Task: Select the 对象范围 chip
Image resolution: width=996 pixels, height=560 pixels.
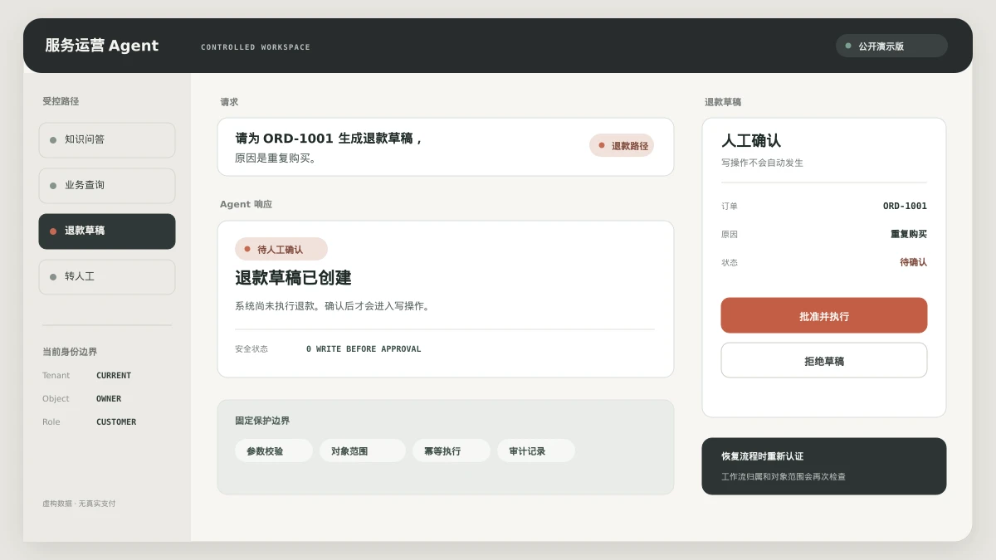Action: 363,450
